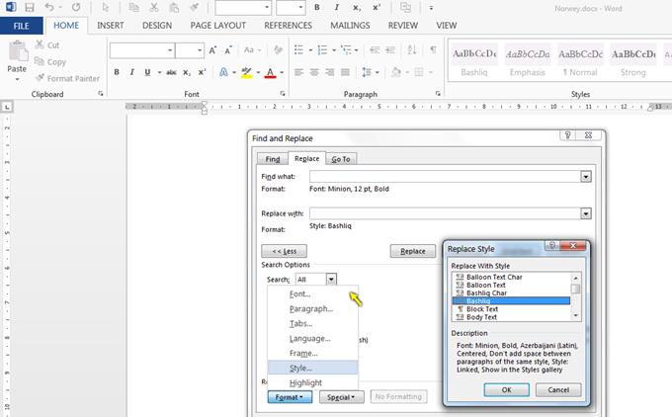Image resolution: width=672 pixels, height=417 pixels.
Task: Click the Cut scissors icon
Action: [x=41, y=44]
